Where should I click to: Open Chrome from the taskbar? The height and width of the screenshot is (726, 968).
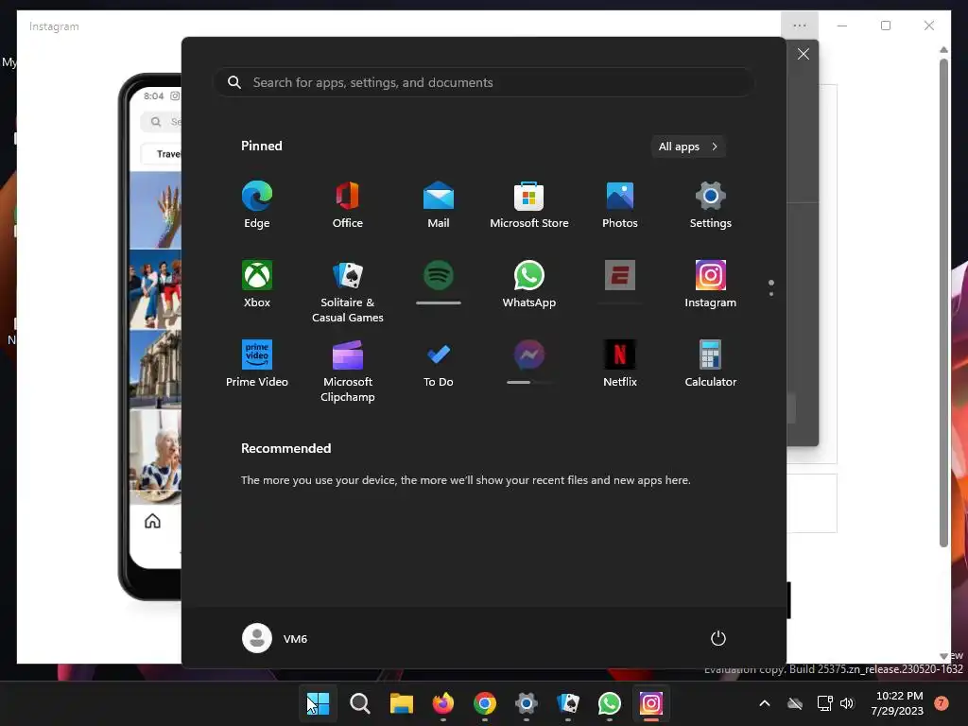(485, 703)
